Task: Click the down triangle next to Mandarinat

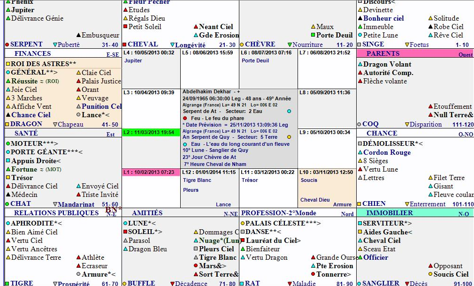Action: tap(55, 204)
